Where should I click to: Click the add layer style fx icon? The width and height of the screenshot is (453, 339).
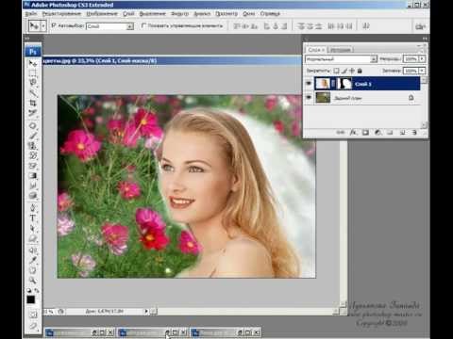tap(353, 133)
